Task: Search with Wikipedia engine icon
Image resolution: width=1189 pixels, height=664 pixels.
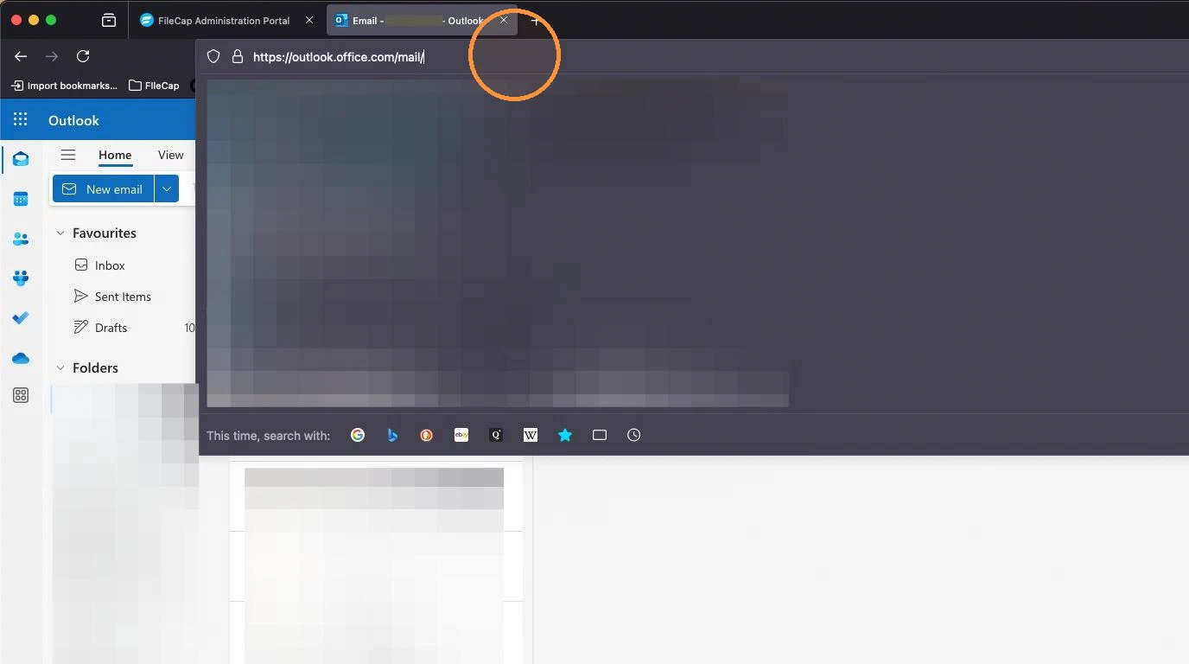Action: coord(531,435)
